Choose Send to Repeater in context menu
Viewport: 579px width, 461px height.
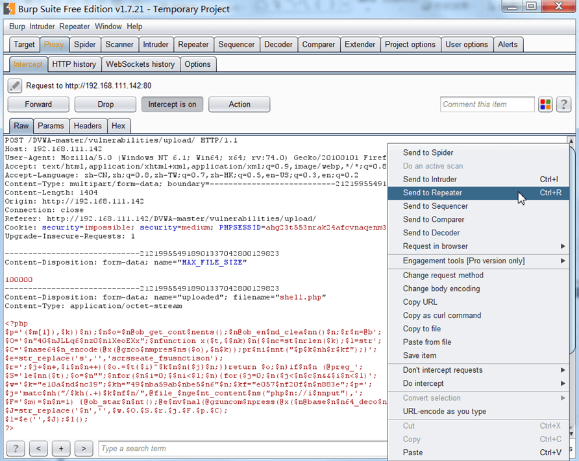(478, 193)
